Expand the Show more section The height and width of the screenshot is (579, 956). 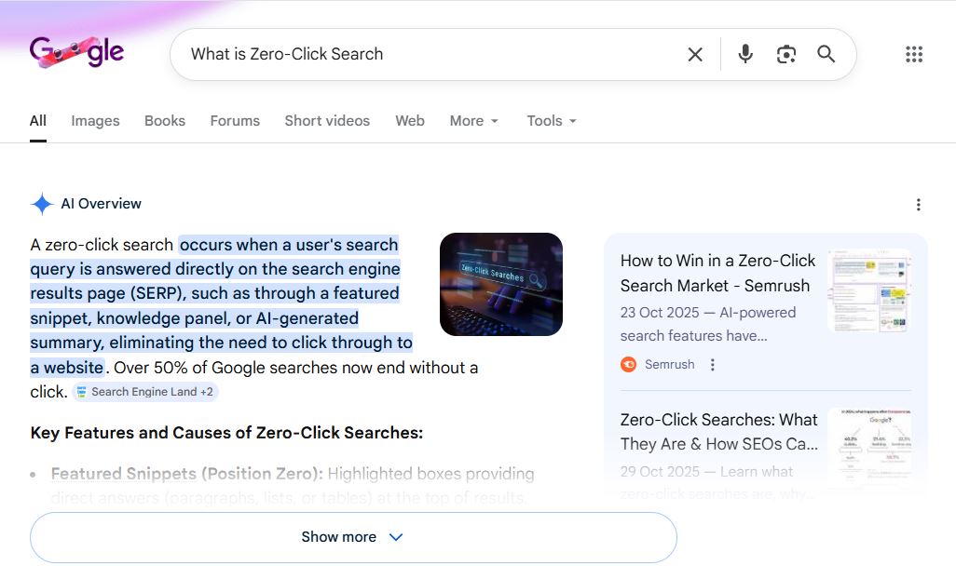tap(352, 536)
